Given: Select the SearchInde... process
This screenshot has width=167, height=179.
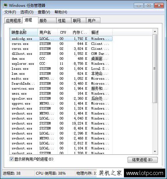Looking at the screenshot, I should (x=61, y=84).
